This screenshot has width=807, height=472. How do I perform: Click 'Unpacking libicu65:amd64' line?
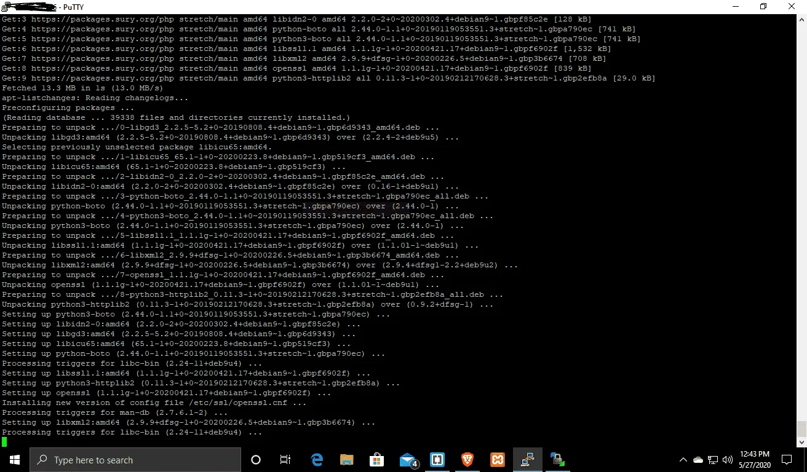(174, 167)
